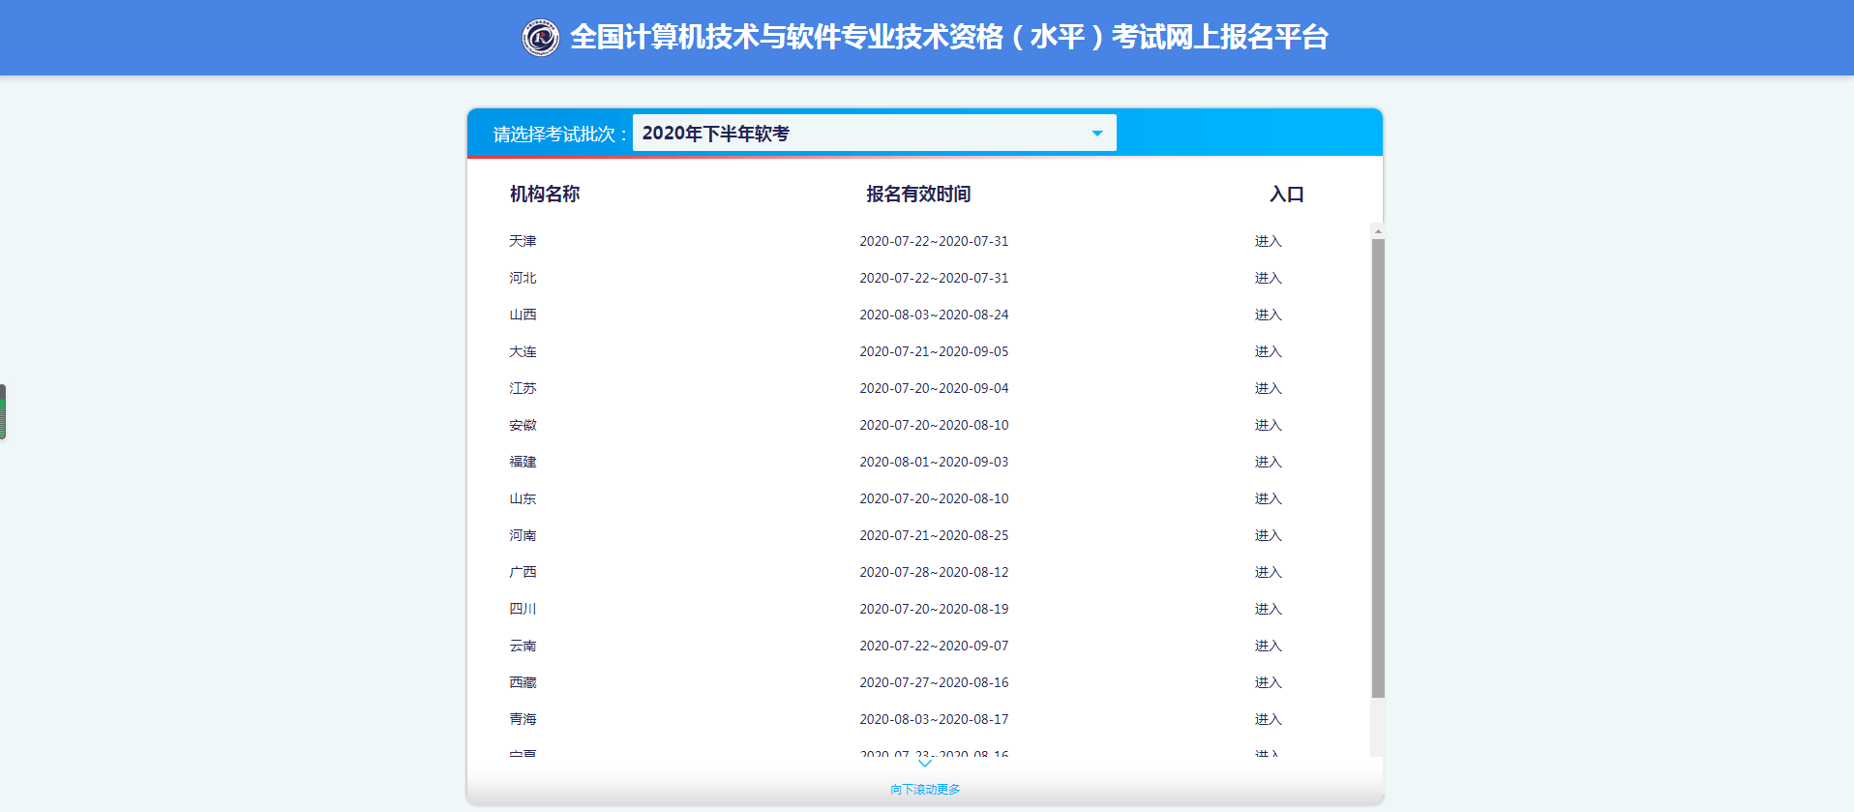
Task: Open the exam batch dropdown 2020年下半年软考
Action: [x=874, y=133]
